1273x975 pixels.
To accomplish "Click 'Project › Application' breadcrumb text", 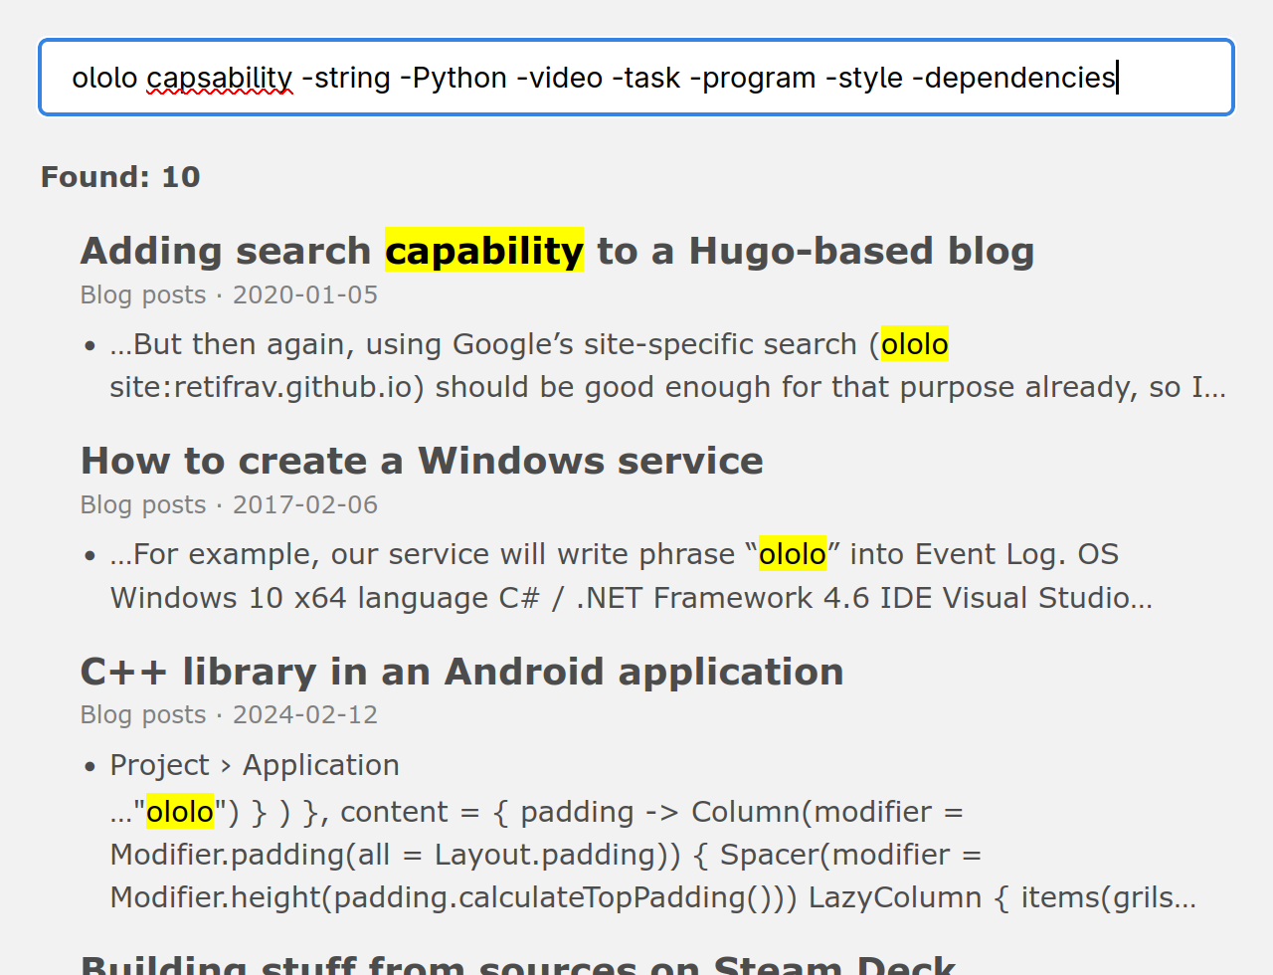I will click(255, 765).
